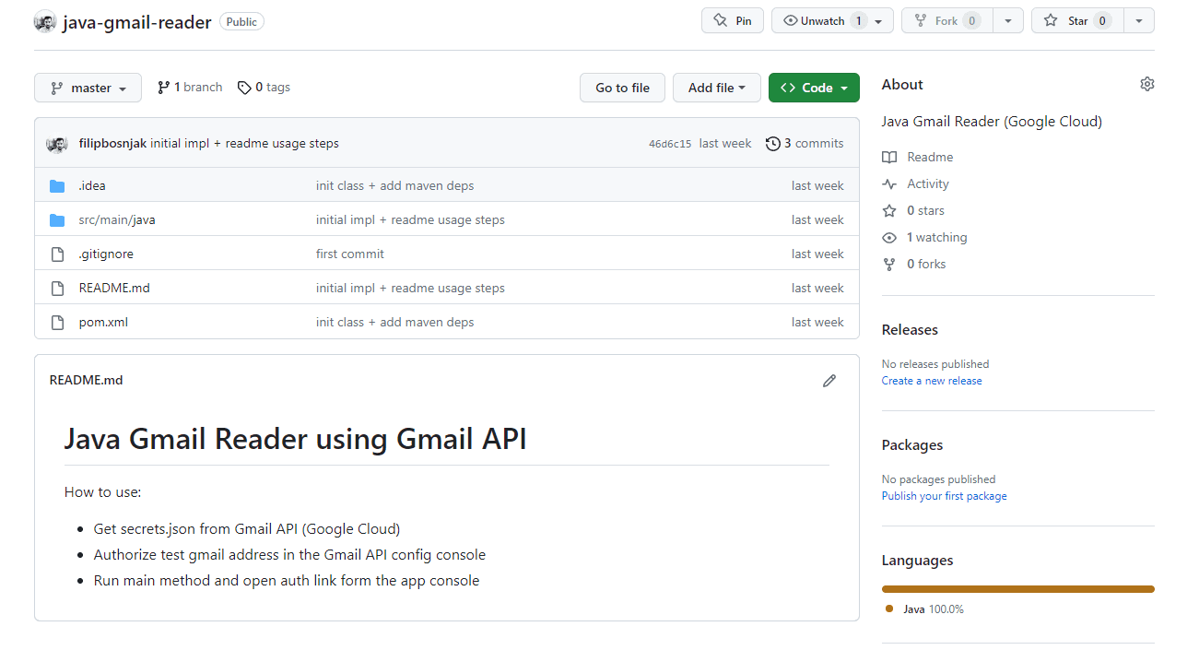
Task: Open the src/main/java folder
Action: click(117, 219)
